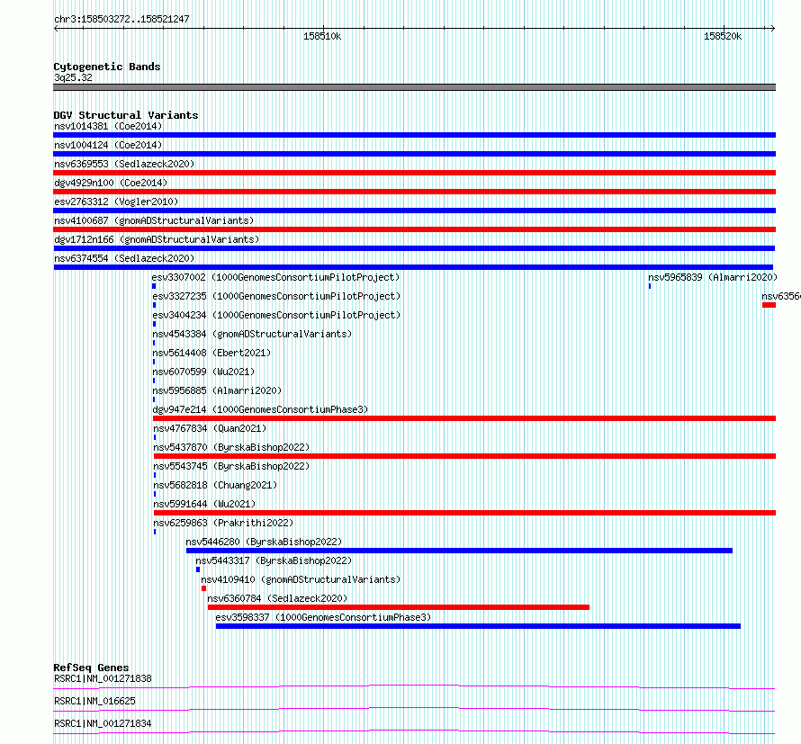Click the red bar of nsv6369553

(x=414, y=173)
